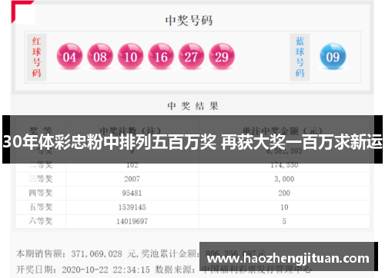This screenshot has height=278, width=385.
Task: Click red ball number 27
Action: pyautogui.click(x=192, y=56)
